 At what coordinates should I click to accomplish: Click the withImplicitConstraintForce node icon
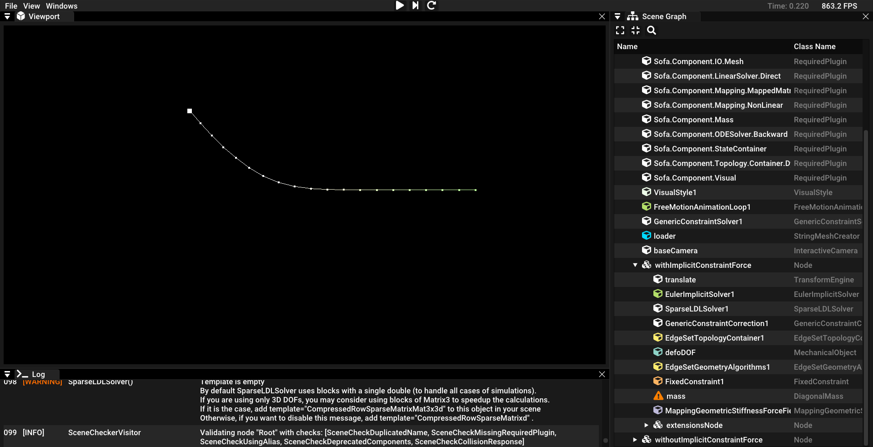coord(647,265)
